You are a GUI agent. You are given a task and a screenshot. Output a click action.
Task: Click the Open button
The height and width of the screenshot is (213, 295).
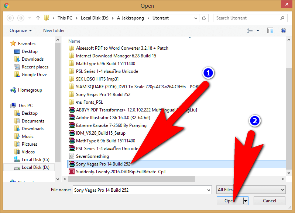click(x=230, y=201)
